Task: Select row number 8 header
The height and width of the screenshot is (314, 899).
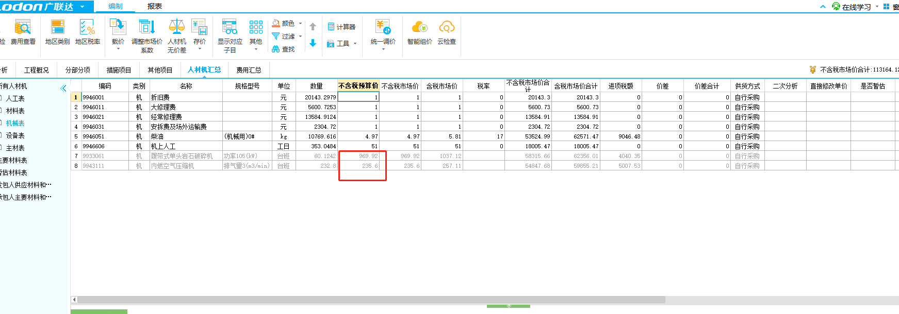Action: (x=76, y=166)
